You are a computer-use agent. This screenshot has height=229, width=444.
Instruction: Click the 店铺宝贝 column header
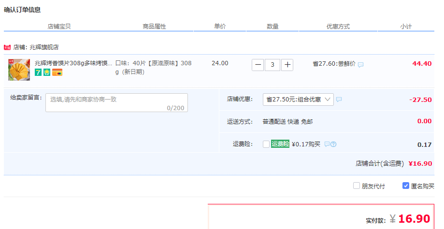pyautogui.click(x=59, y=26)
